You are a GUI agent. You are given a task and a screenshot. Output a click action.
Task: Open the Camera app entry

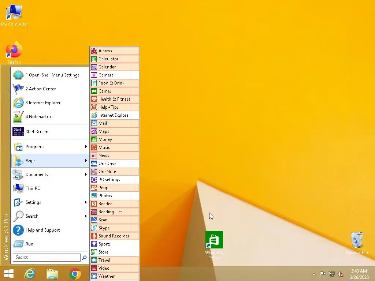115,75
